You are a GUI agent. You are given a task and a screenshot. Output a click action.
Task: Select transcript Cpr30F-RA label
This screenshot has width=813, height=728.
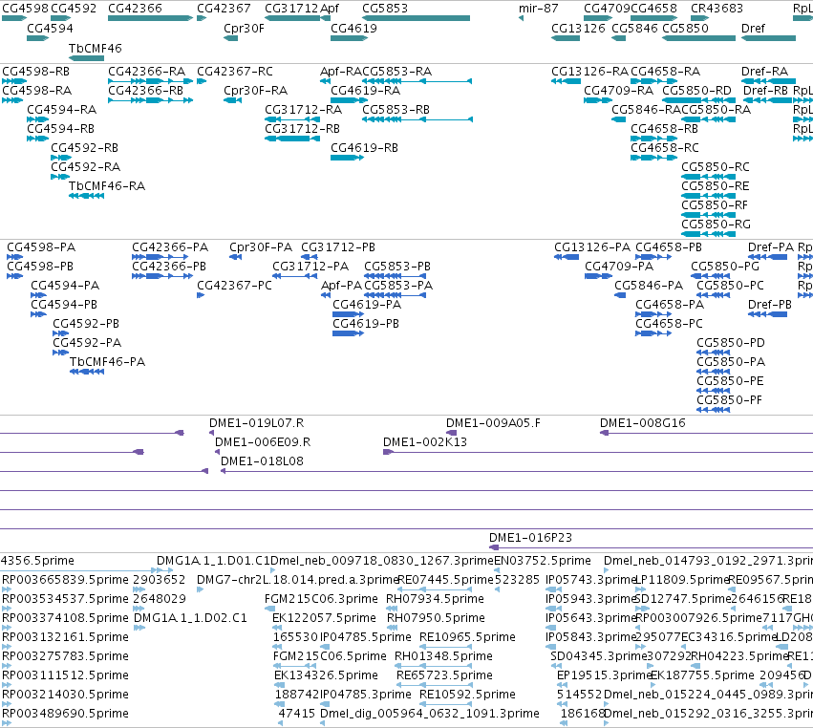pyautogui.click(x=256, y=91)
